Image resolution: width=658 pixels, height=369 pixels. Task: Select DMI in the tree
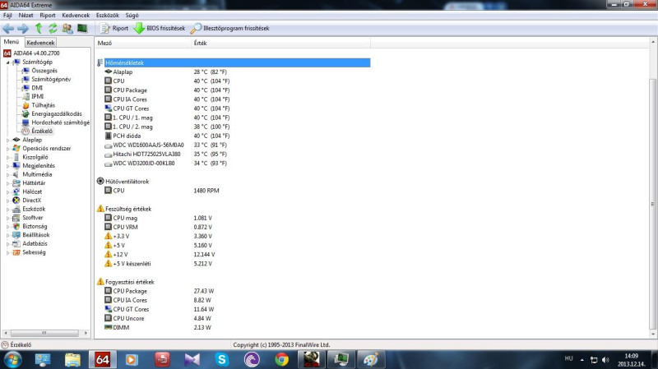tap(37, 88)
